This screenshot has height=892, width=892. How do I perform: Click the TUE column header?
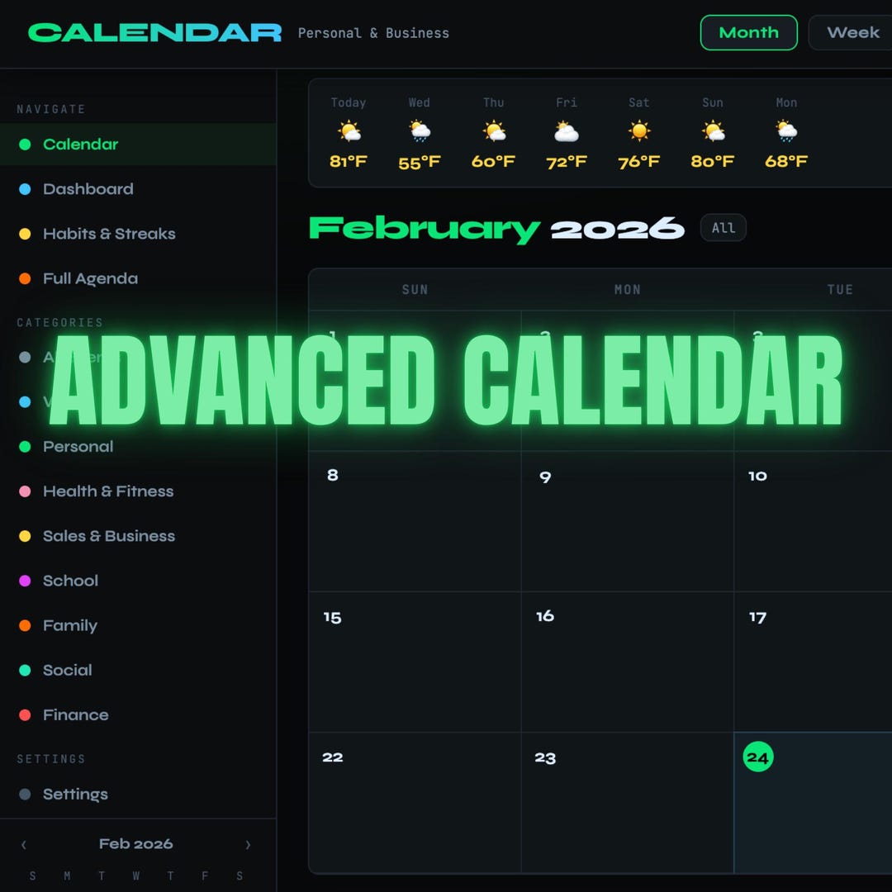[840, 290]
